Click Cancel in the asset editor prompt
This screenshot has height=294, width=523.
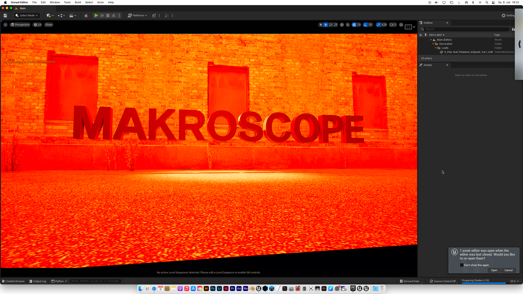[x=508, y=270]
